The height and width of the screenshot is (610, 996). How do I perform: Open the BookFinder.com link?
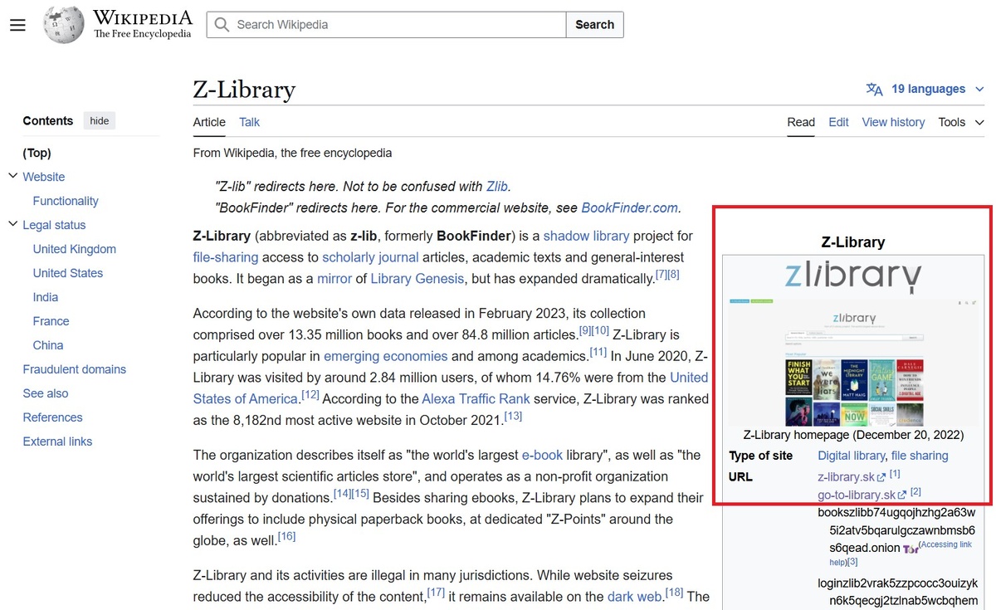[630, 207]
